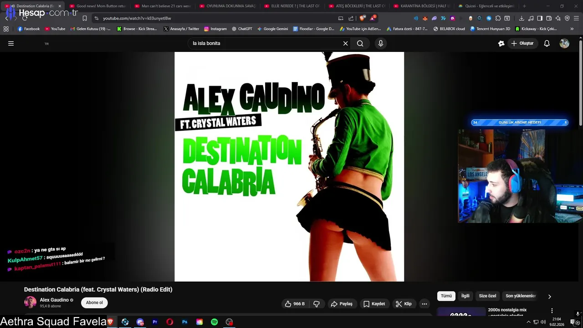
Task: Open Brave wallet icon
Action: pyautogui.click(x=549, y=18)
